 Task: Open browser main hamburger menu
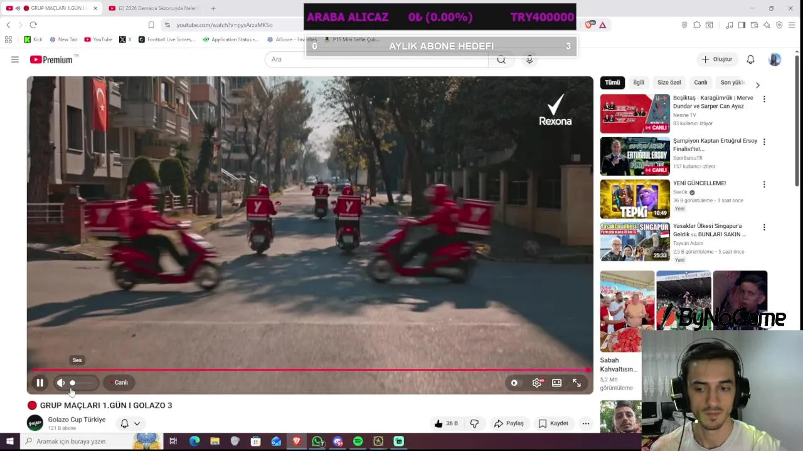792,25
